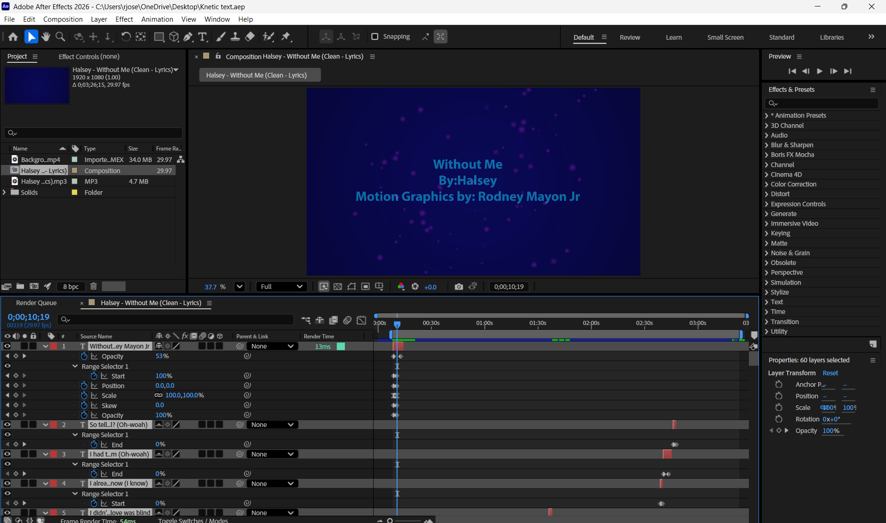
Task: Select the Brush tool
Action: 221,37
